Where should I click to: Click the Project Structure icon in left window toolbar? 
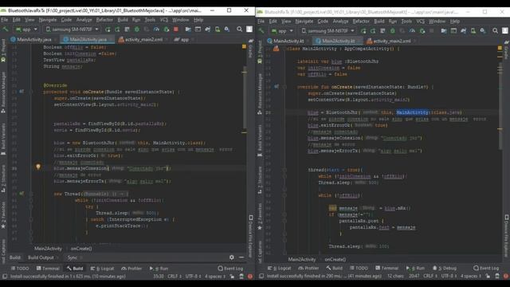click(188, 29)
